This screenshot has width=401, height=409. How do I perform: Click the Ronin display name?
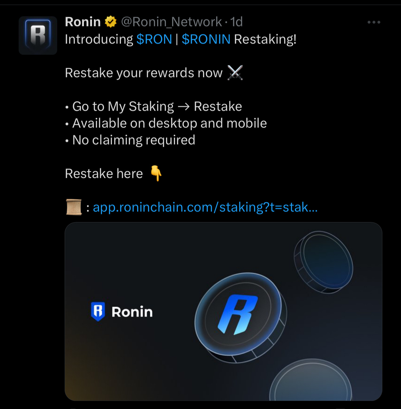(83, 22)
